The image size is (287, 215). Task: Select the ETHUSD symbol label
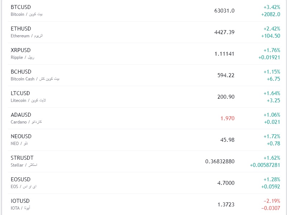[21, 29]
